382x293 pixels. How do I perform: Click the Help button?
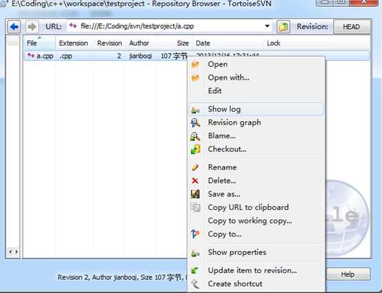(348, 274)
